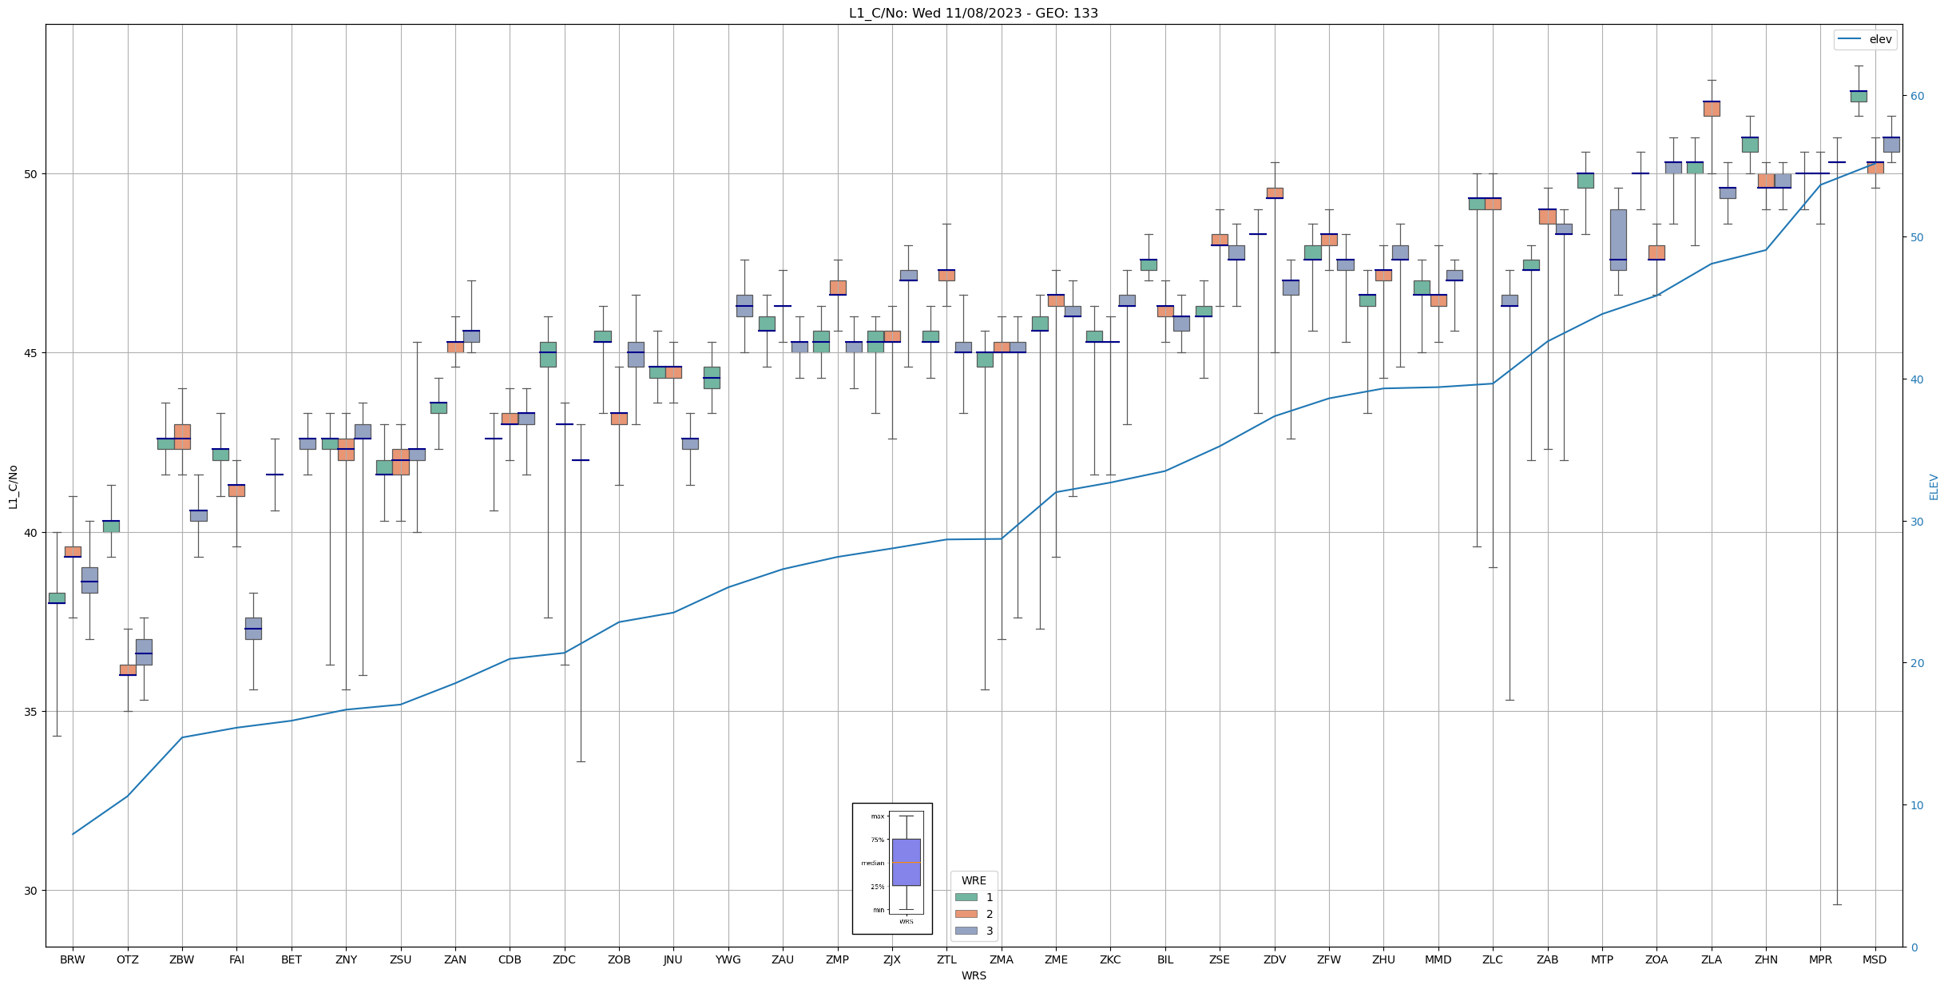Click the x-axis label 'BET'
Image resolution: width=1948 pixels, height=989 pixels.
pyautogui.click(x=292, y=959)
